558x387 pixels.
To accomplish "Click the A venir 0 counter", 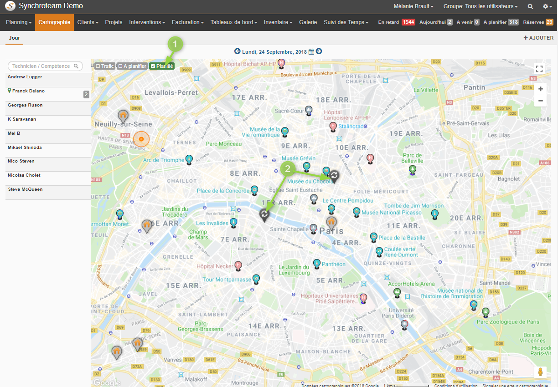I will [x=468, y=22].
